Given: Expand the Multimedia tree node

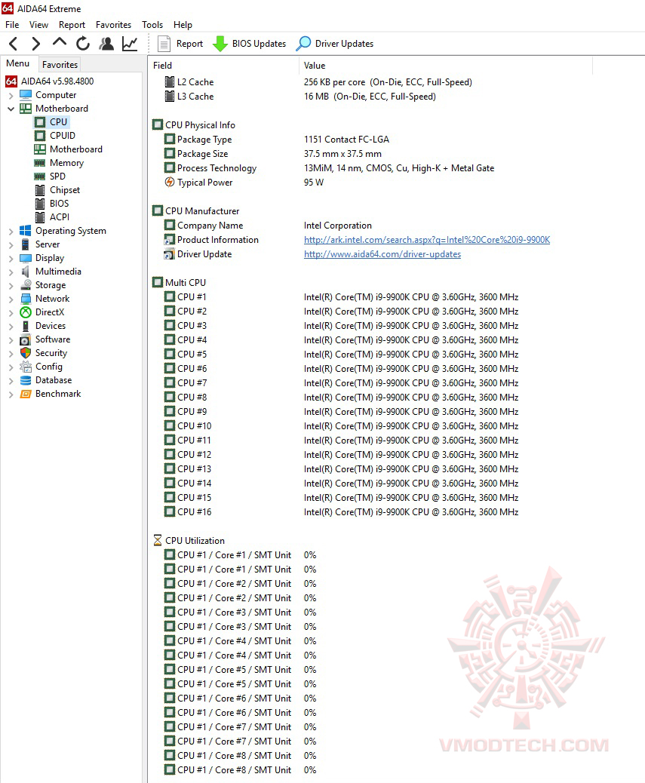Looking at the screenshot, I should 11,272.
